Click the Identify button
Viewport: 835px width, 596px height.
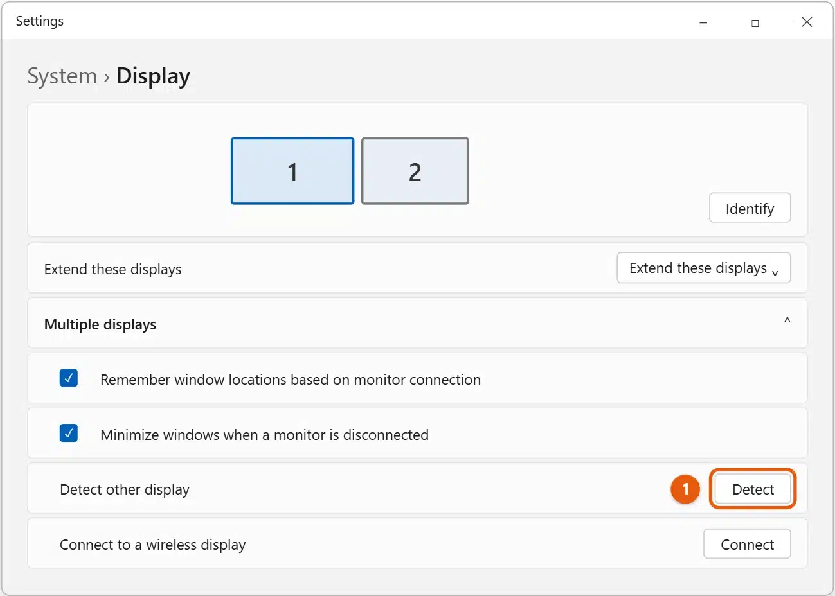point(750,208)
